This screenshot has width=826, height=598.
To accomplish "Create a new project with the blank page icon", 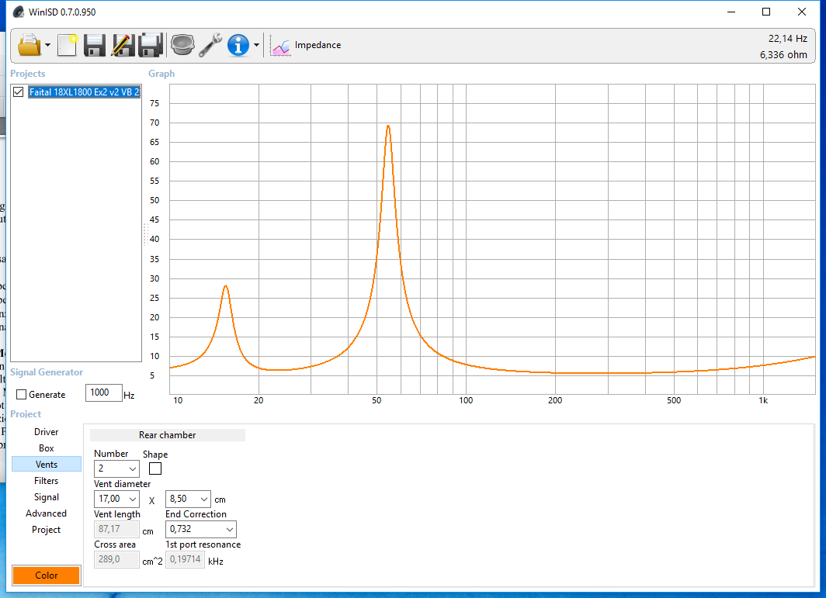I will coord(67,45).
